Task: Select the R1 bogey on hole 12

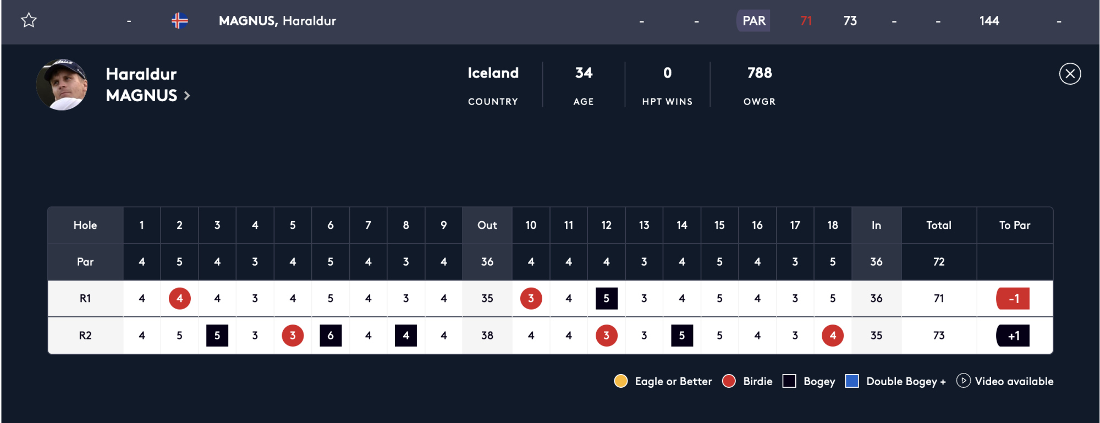Action: [x=606, y=299]
